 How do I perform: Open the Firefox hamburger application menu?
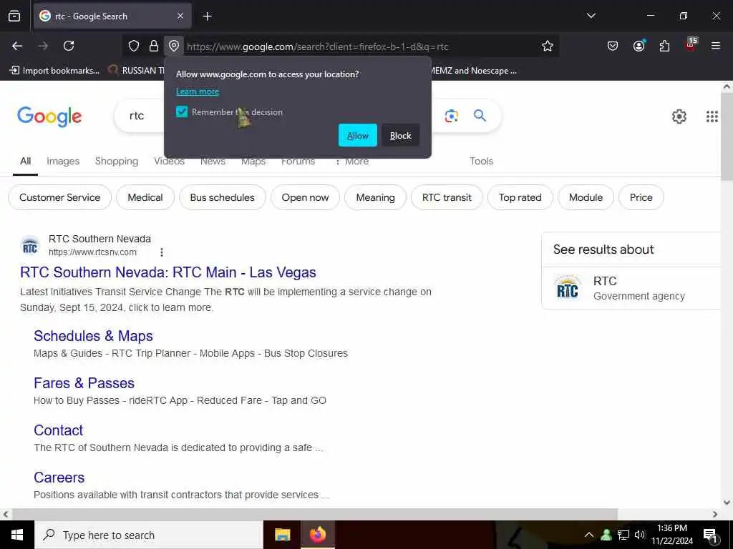pyautogui.click(x=716, y=46)
